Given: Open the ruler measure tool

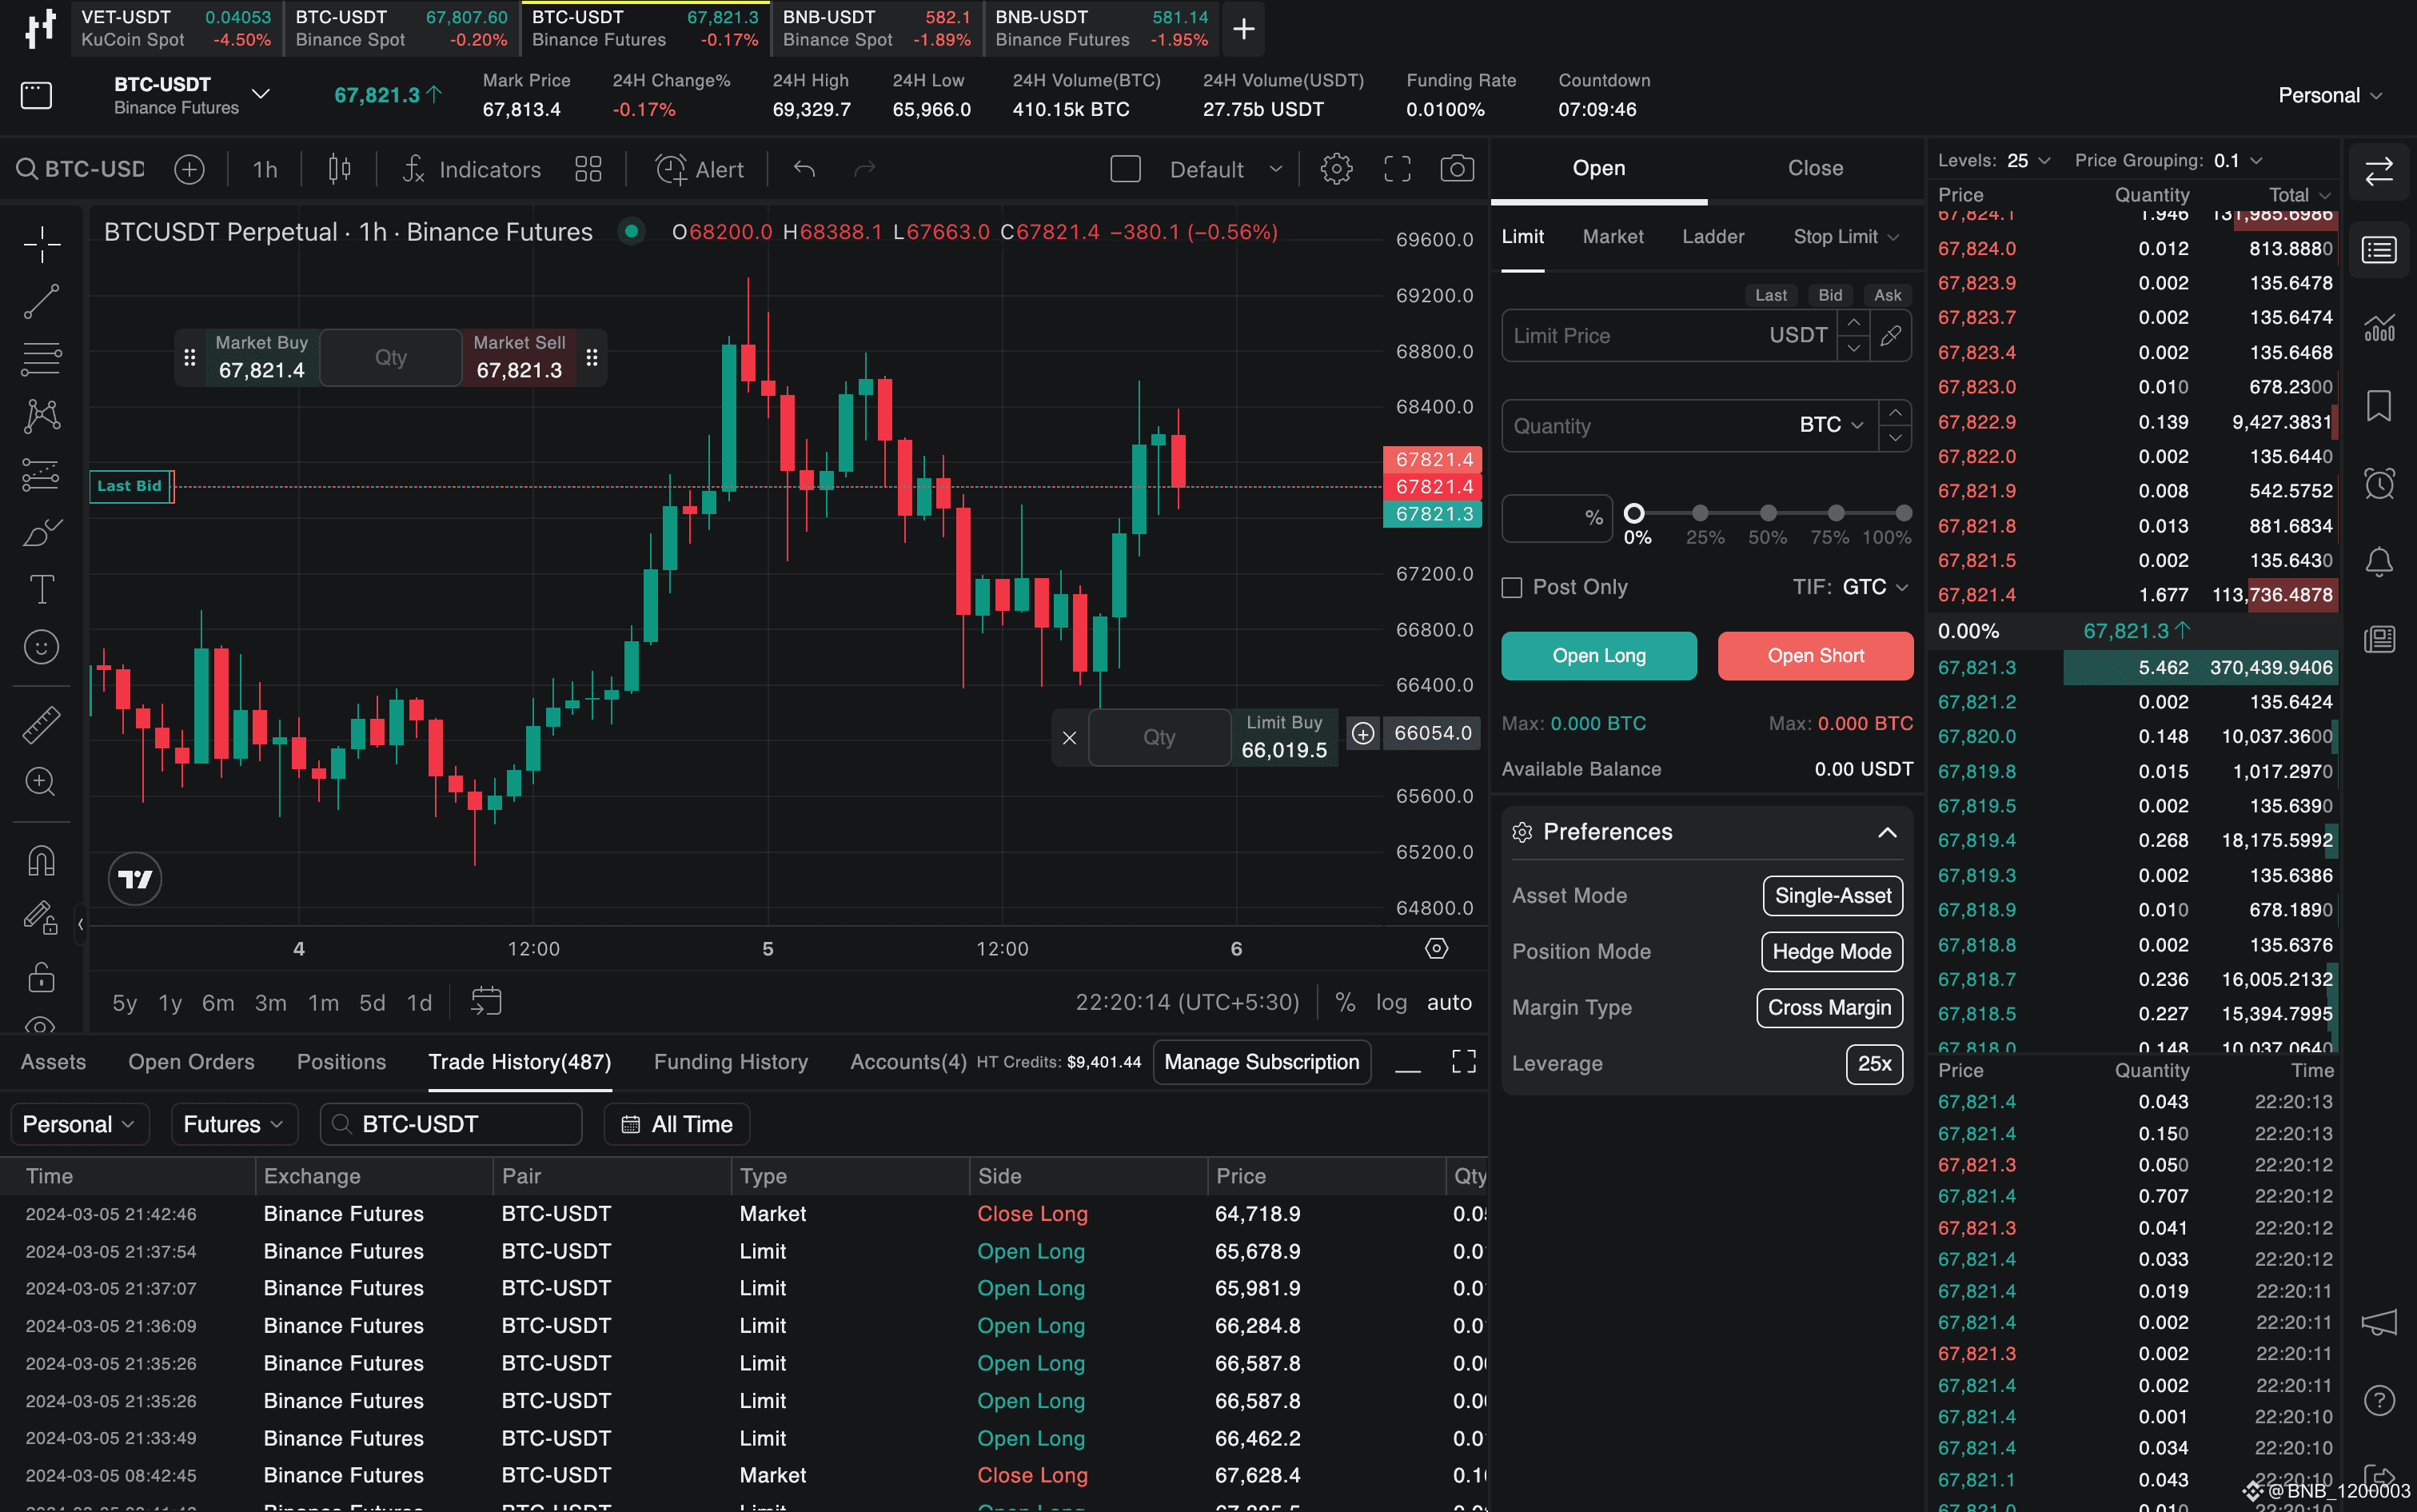Looking at the screenshot, I should tap(41, 725).
